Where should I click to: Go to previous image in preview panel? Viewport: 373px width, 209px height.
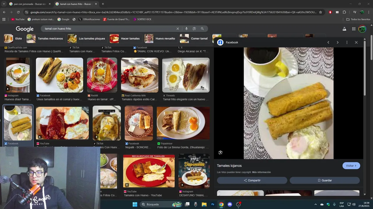pos(328,42)
